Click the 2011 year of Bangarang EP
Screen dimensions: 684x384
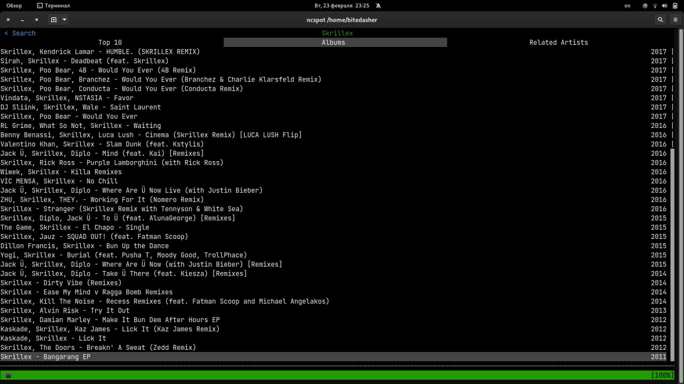[x=658, y=357]
